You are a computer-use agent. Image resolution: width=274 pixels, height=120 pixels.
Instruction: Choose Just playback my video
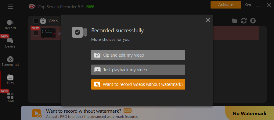[x=138, y=70]
